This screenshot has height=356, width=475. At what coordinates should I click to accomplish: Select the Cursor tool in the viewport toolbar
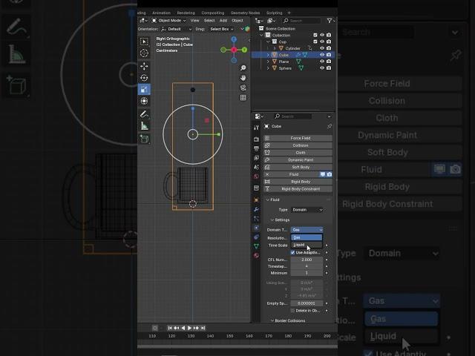click(x=144, y=53)
